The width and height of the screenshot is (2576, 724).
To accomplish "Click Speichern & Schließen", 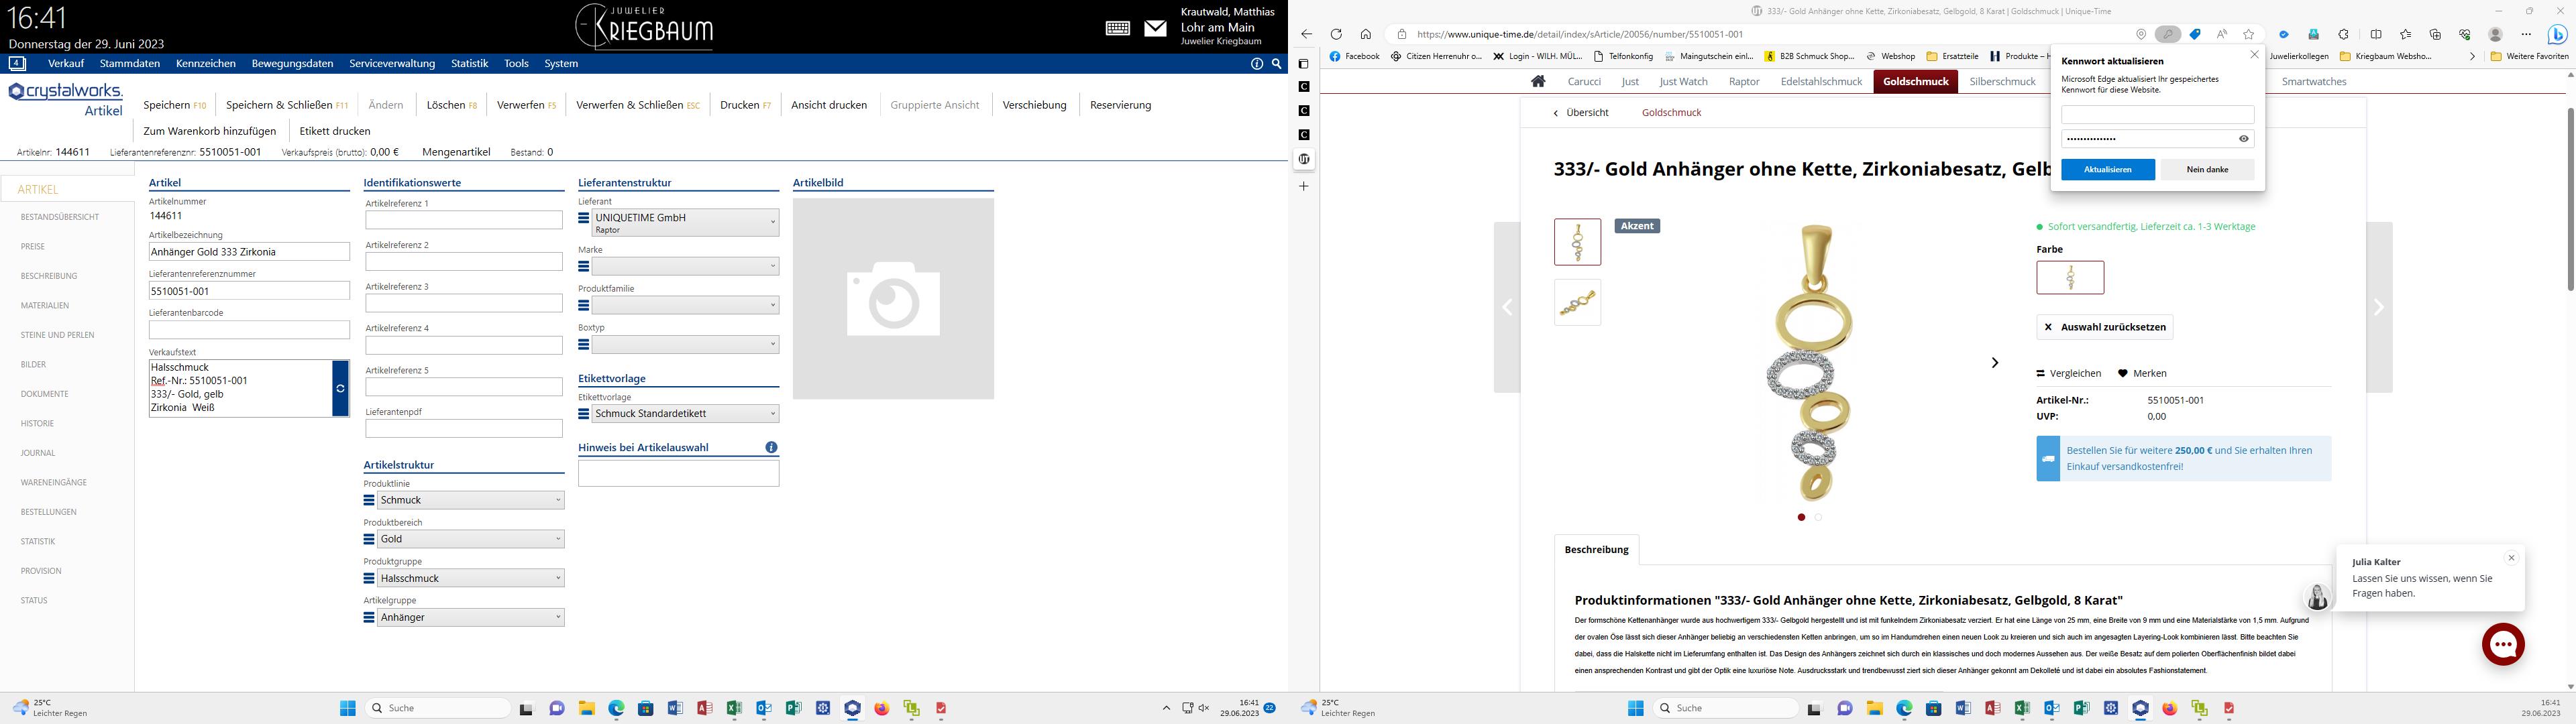I will pos(287,104).
